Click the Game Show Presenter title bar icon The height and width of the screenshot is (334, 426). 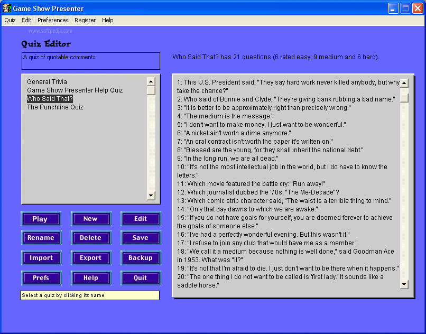7,8
